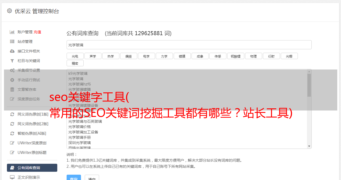The image size is (341, 180).
Task: Open 接口文件相关 cloud upload icon
Action: pyautogui.click(x=12, y=51)
